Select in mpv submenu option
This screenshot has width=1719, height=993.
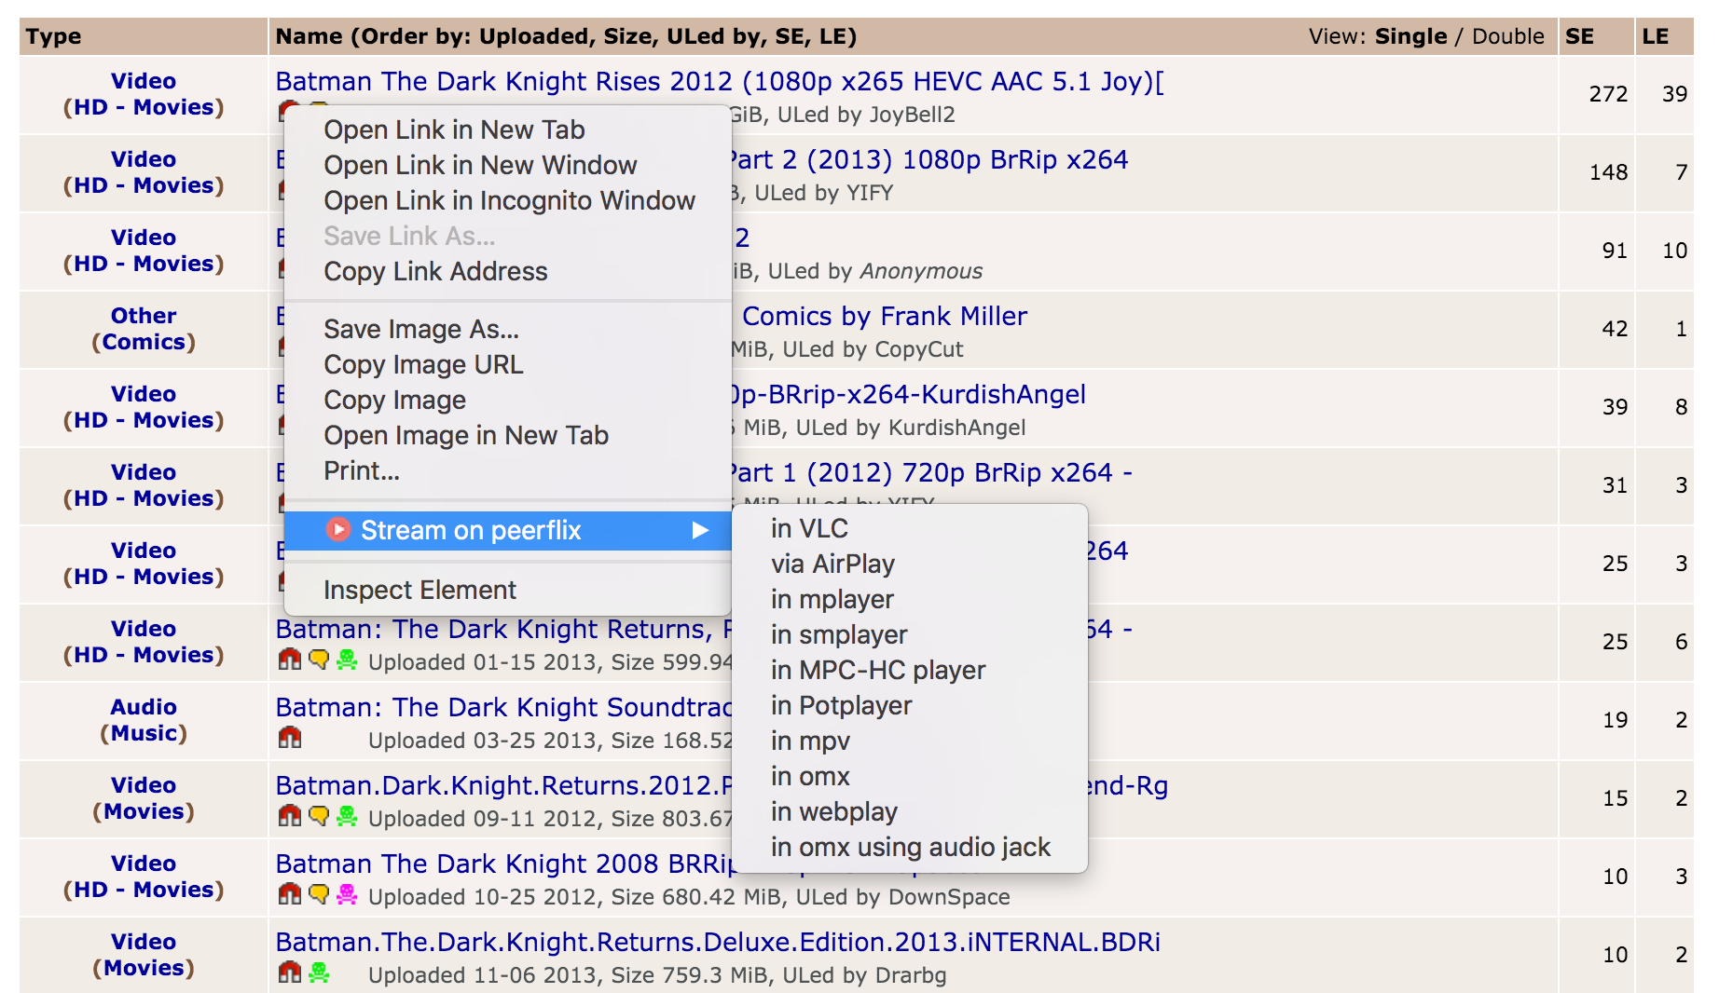pos(910,741)
